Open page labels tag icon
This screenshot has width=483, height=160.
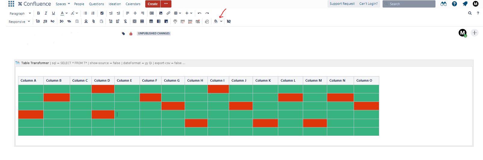123,33
